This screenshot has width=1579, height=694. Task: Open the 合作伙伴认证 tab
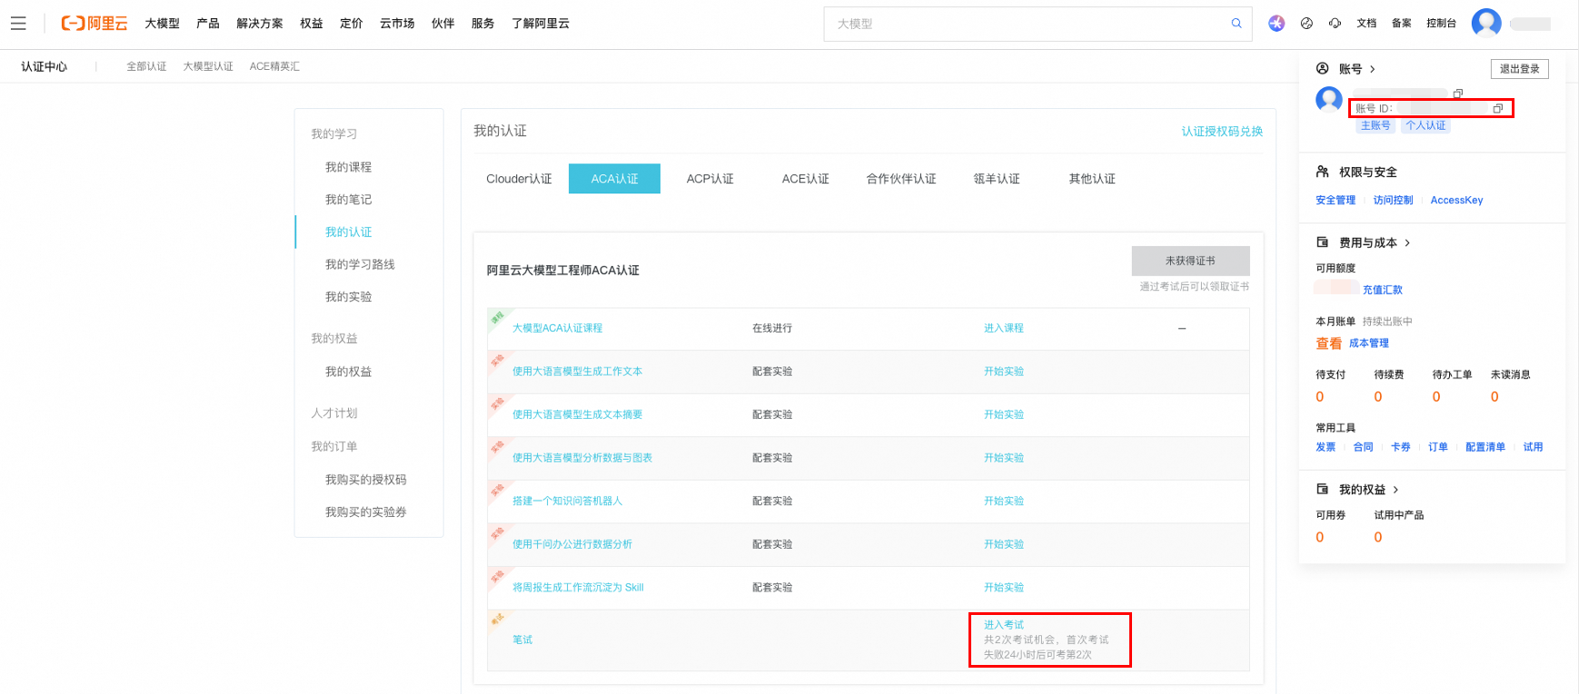[901, 179]
